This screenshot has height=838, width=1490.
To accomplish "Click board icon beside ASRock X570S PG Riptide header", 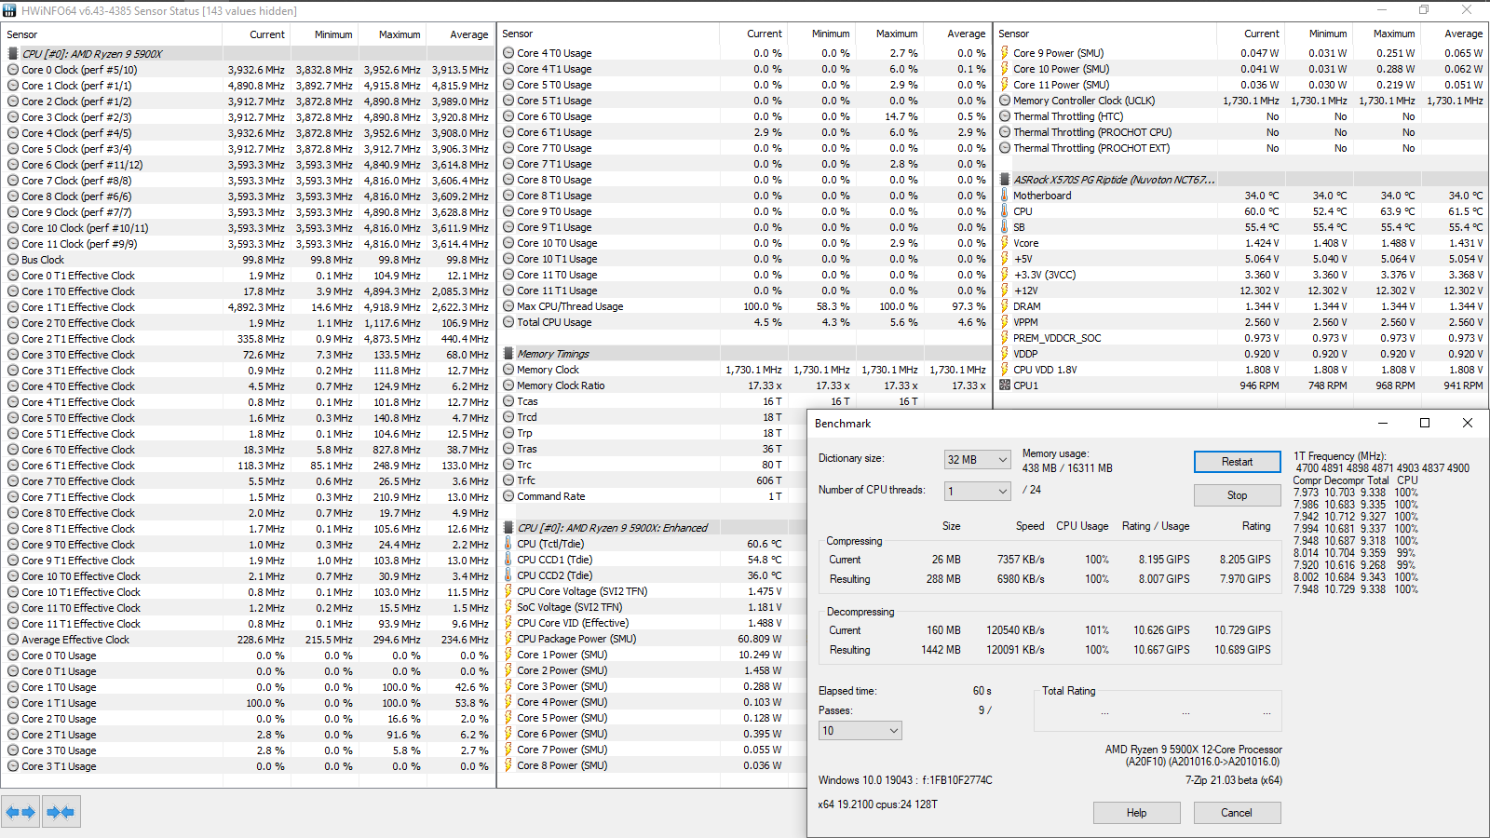I will (1005, 180).
